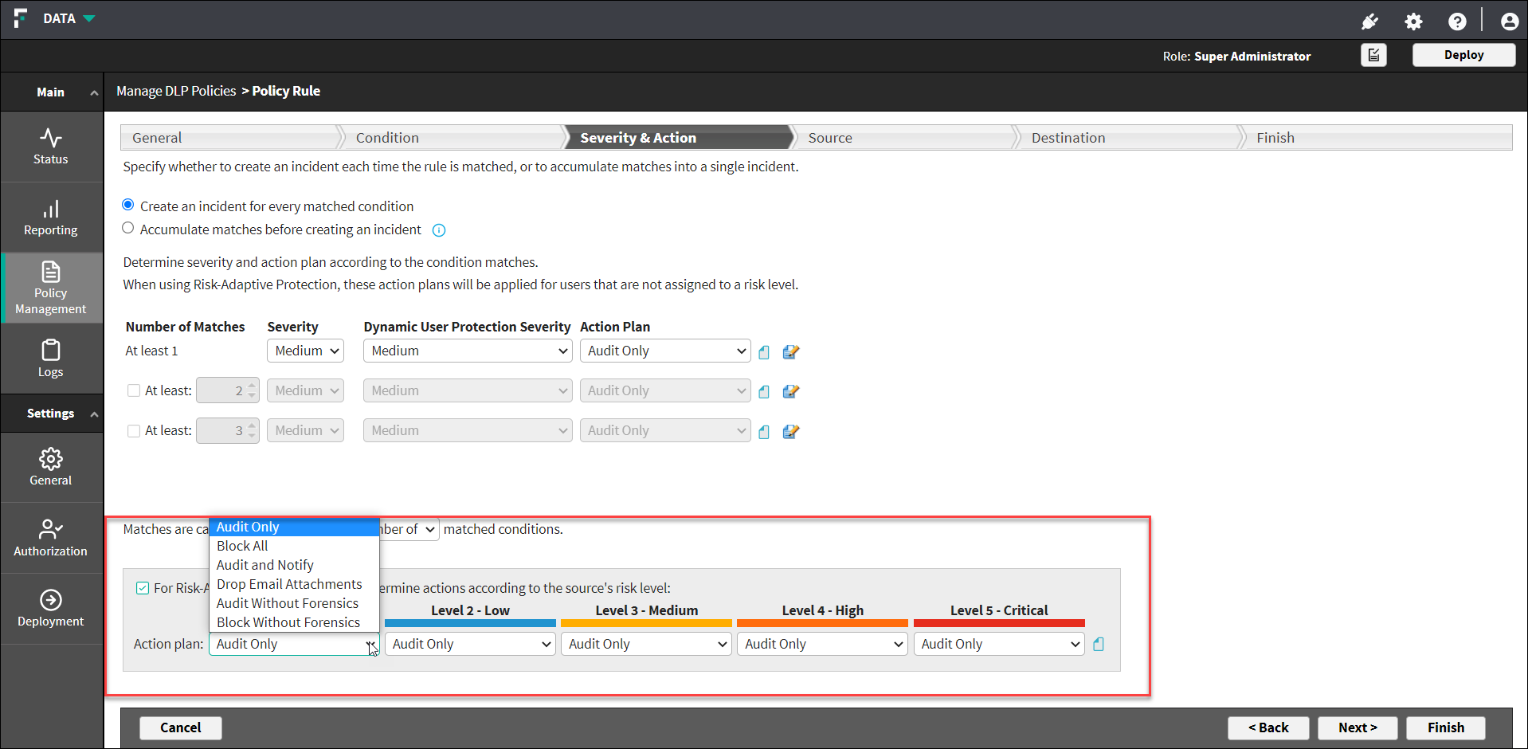
Task: Click the Deploy button
Action: pyautogui.click(x=1463, y=55)
